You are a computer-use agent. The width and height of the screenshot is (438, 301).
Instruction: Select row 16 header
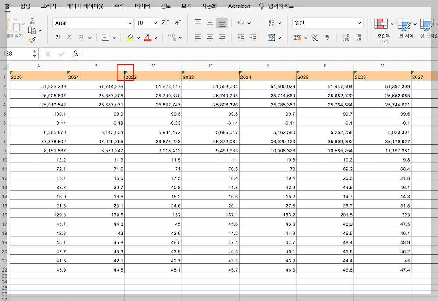tap(4, 215)
